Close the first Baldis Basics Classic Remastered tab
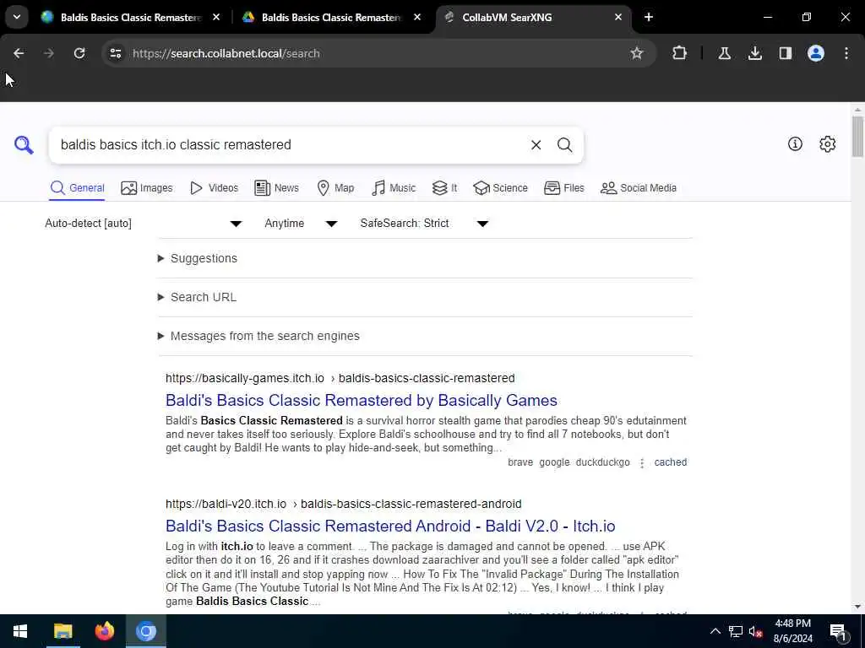The height and width of the screenshot is (648, 865). click(216, 17)
